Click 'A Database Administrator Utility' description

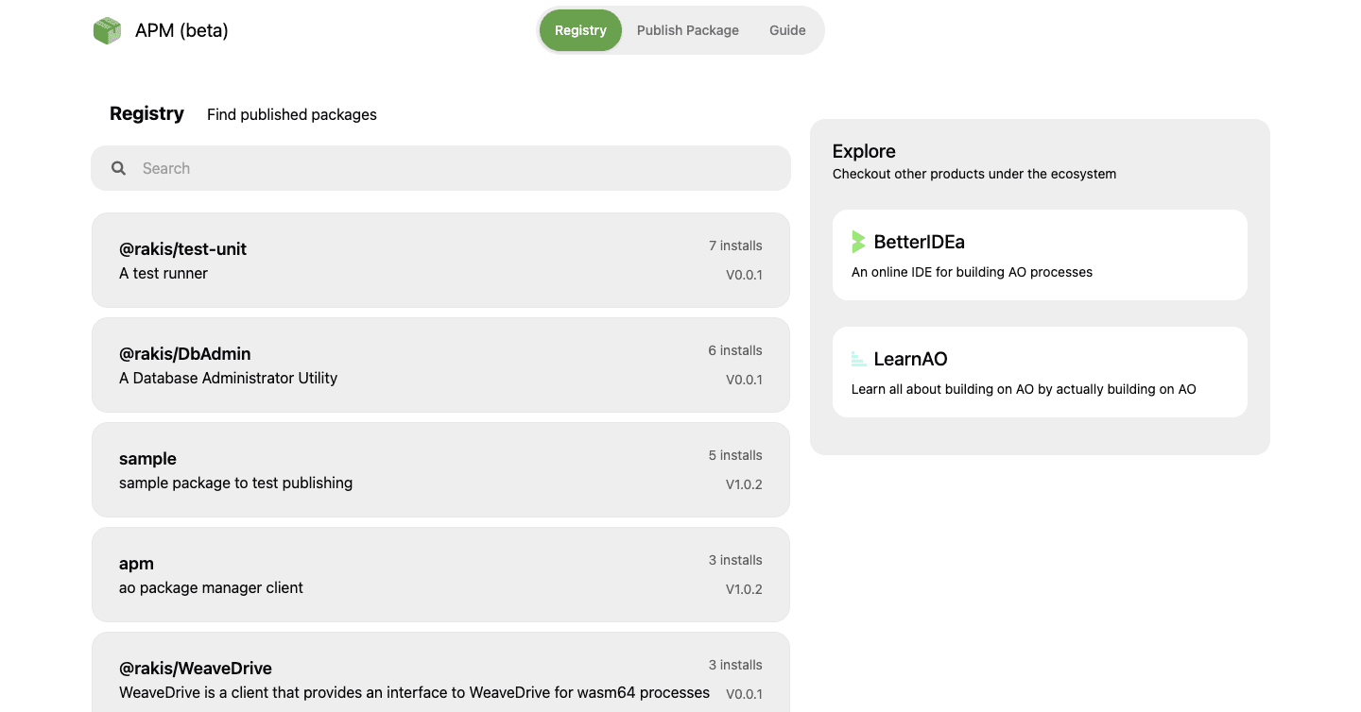tap(228, 378)
